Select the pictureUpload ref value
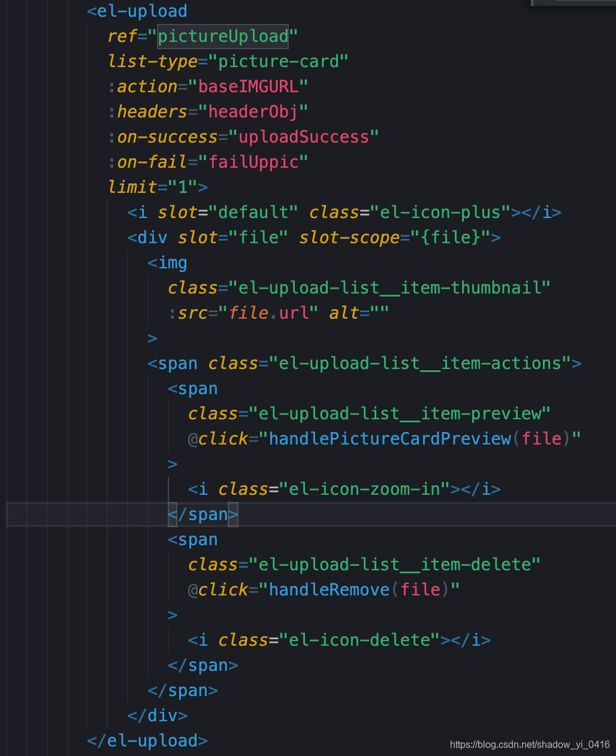The height and width of the screenshot is (756, 616). coord(223,37)
